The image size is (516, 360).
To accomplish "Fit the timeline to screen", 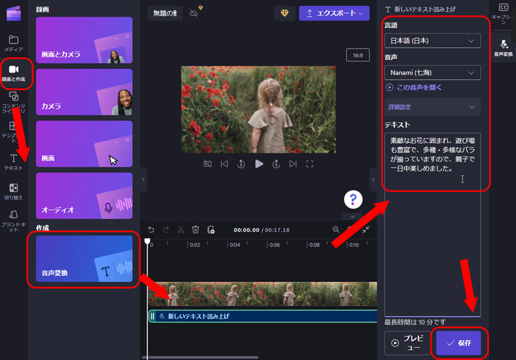I will coord(366,229).
